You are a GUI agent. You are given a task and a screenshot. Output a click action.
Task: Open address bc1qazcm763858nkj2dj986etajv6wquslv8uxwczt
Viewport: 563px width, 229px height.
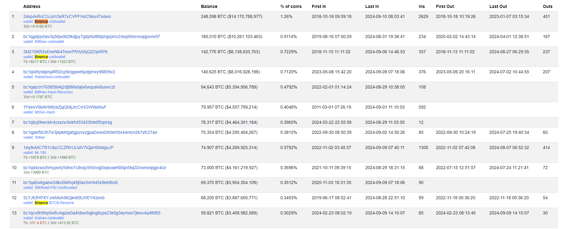[x=69, y=87]
